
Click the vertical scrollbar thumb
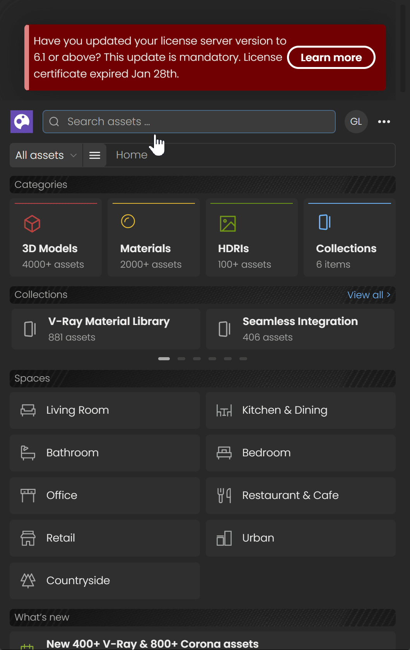(x=403, y=48)
